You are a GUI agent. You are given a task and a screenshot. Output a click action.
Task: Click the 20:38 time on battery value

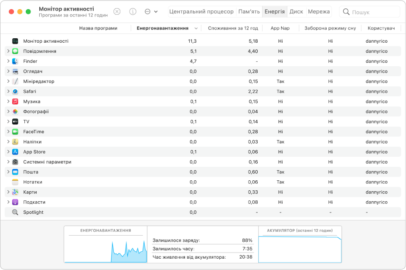coord(246,257)
